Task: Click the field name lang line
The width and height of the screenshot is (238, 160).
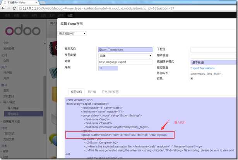Action: 97,119
